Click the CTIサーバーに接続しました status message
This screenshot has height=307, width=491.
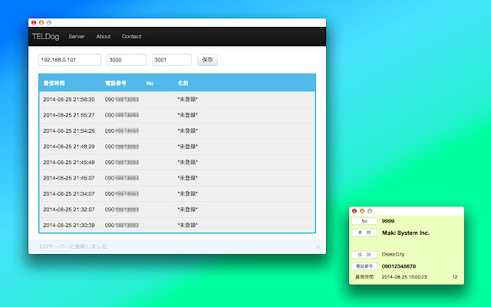[73, 247]
